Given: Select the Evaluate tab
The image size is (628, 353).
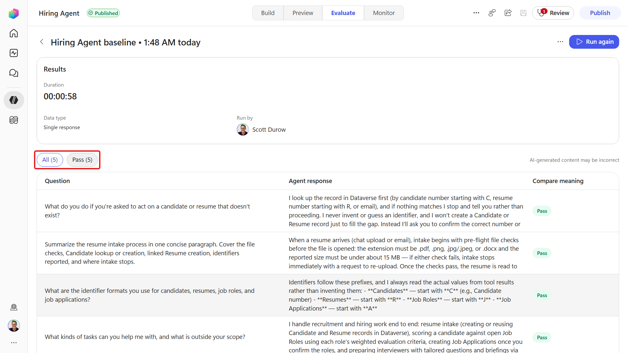Looking at the screenshot, I should (343, 13).
